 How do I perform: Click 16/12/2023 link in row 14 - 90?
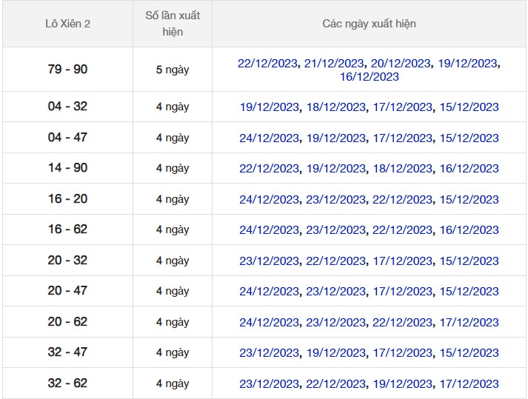point(469,169)
